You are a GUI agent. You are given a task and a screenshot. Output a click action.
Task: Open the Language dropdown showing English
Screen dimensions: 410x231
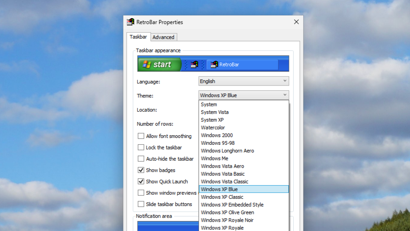pos(244,81)
